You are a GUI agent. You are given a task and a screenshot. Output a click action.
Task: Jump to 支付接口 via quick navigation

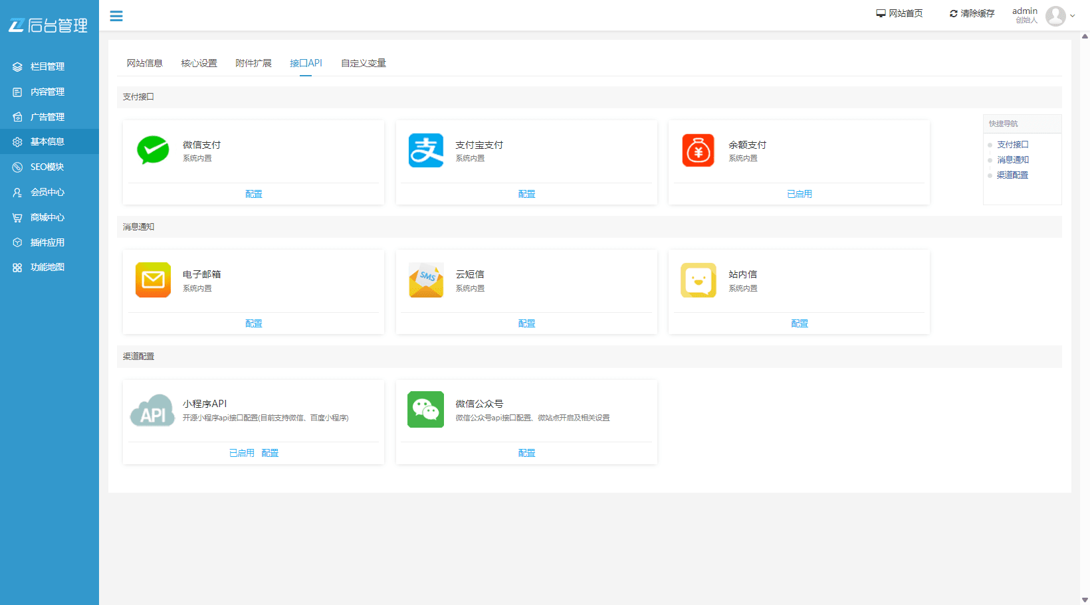coord(1012,144)
